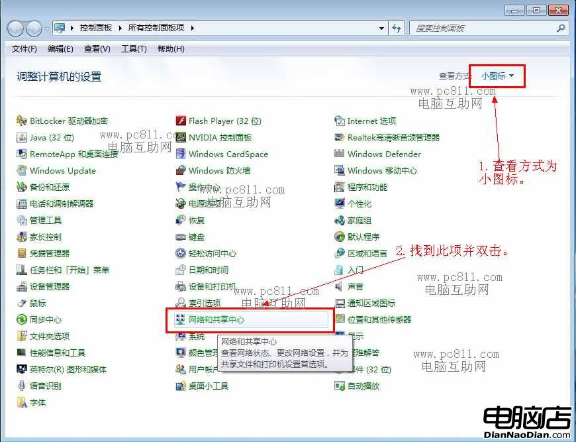The image size is (576, 442).
Task: Click the Internet 选项 icon
Action: click(340, 121)
